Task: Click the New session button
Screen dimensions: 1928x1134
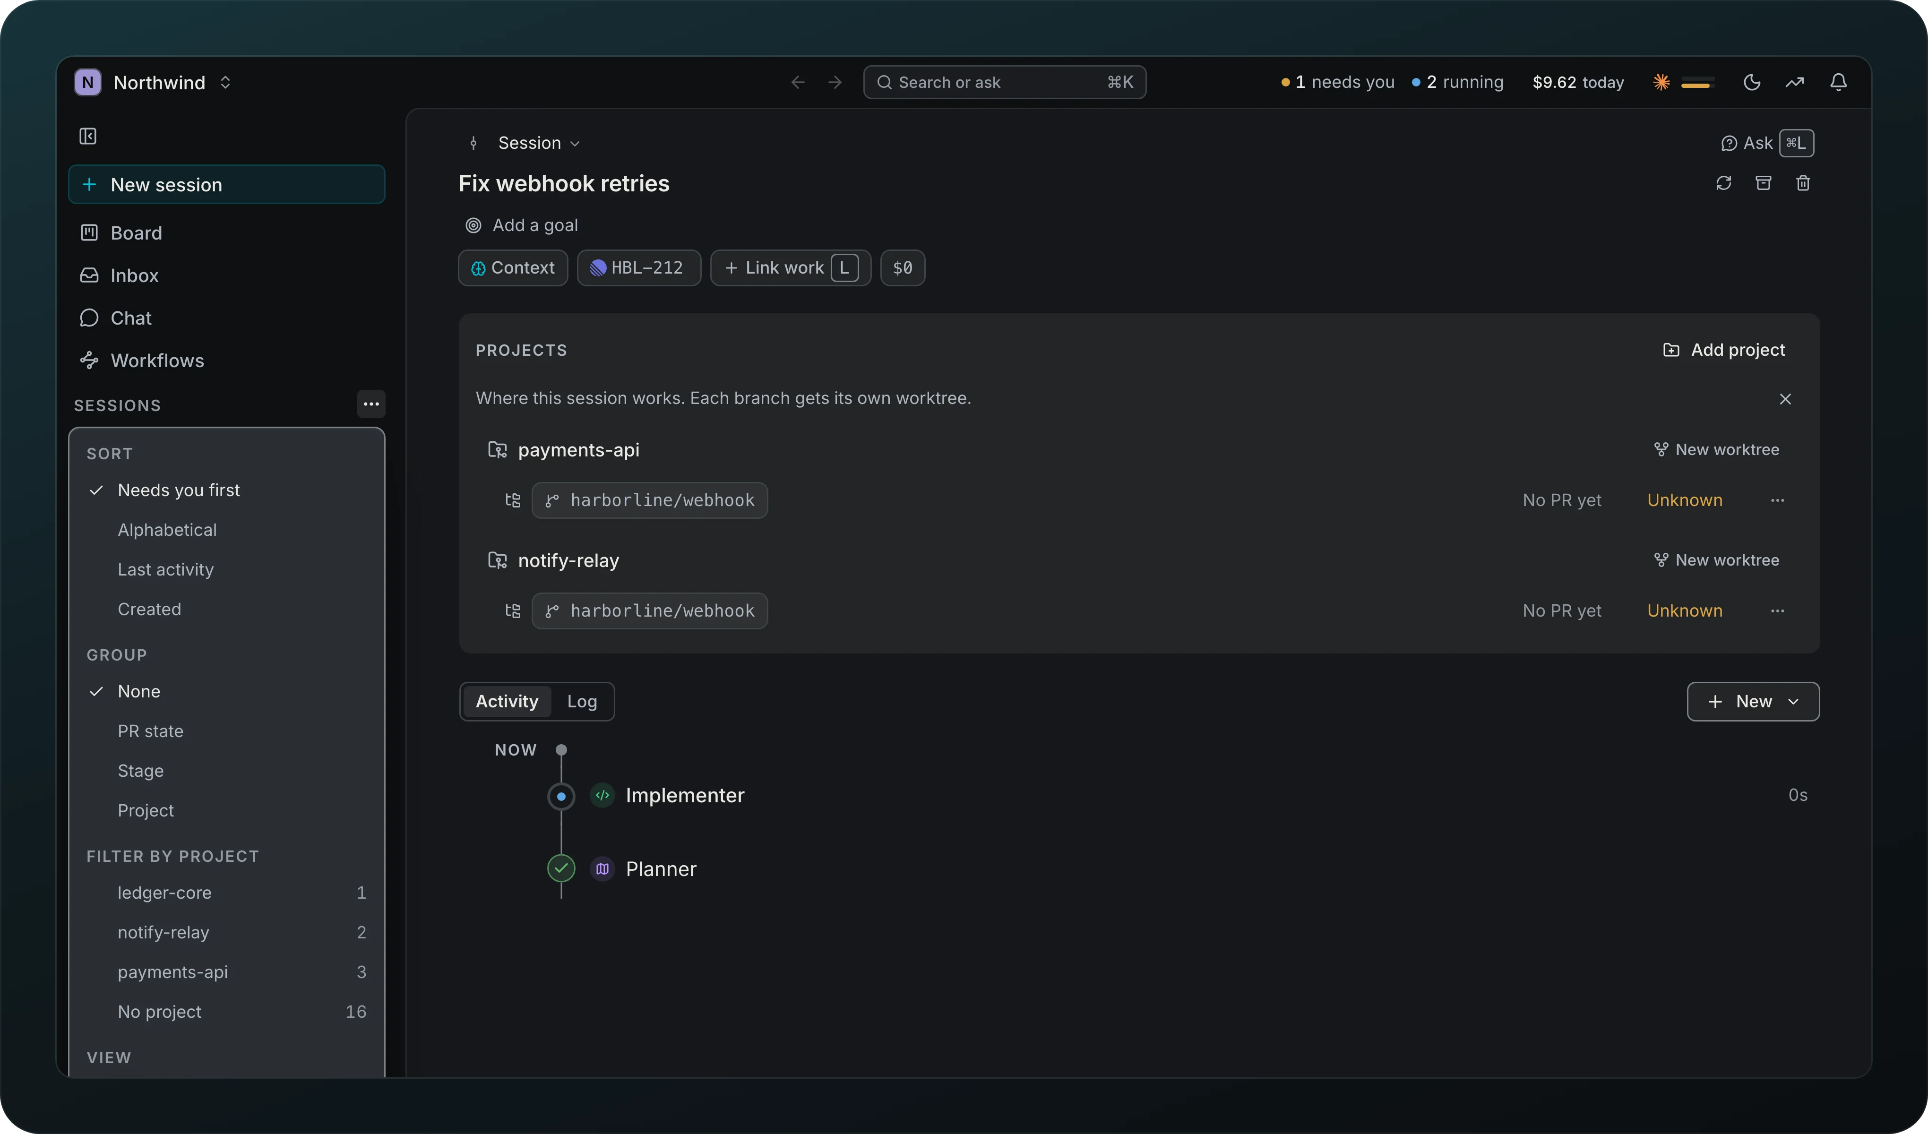Action: [226, 184]
